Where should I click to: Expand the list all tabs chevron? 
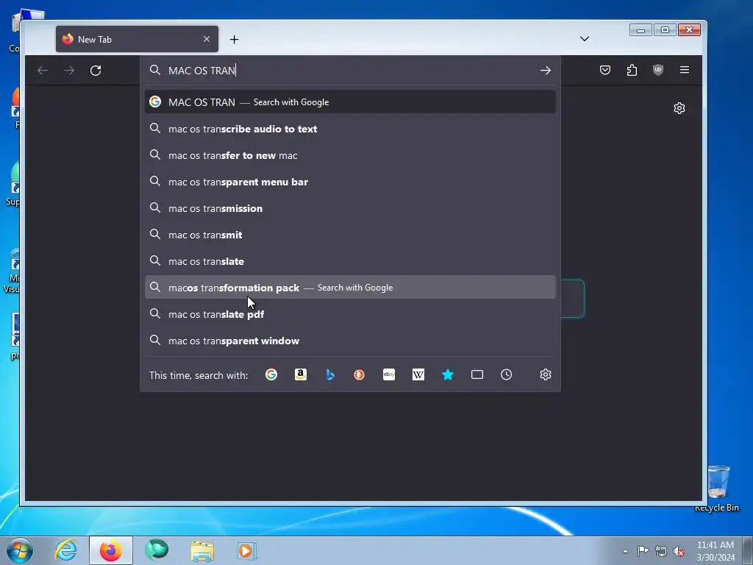pos(585,39)
